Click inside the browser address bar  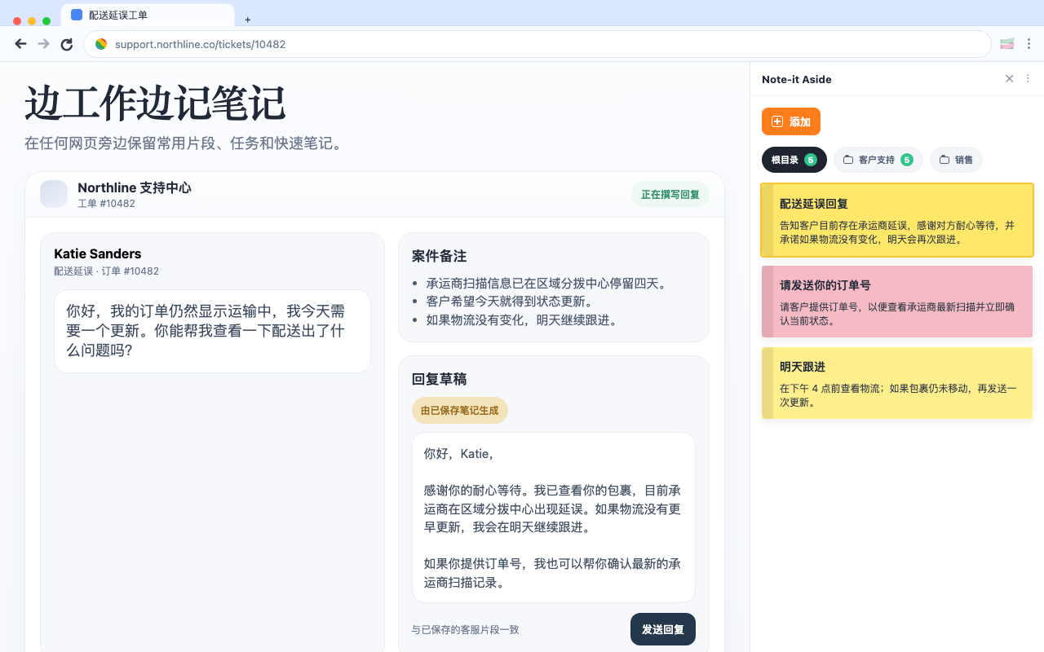tap(326, 44)
